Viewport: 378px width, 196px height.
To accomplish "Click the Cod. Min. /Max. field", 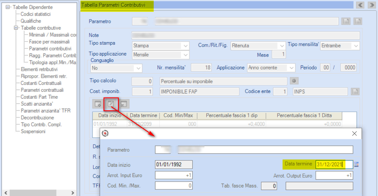I will [x=174, y=186].
